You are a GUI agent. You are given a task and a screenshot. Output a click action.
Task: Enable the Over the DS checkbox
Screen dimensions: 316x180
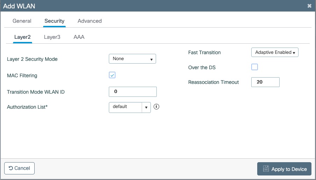pyautogui.click(x=254, y=67)
